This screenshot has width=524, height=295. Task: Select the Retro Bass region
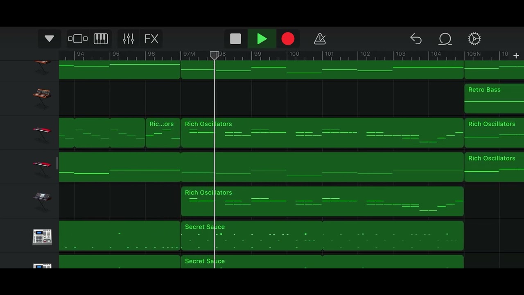pyautogui.click(x=494, y=98)
